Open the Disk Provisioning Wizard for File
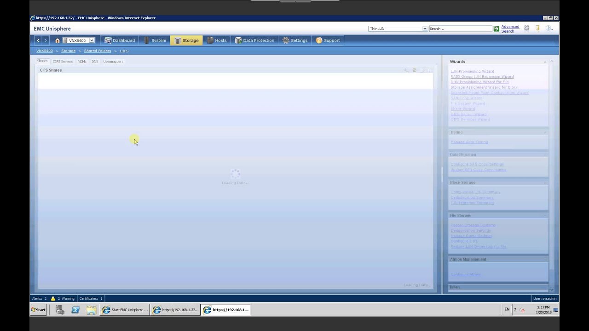 tap(479, 82)
